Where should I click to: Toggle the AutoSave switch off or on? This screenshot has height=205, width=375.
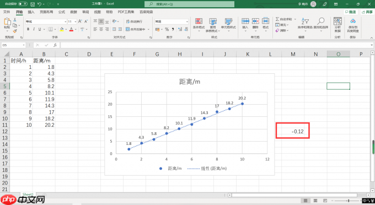(23, 4)
